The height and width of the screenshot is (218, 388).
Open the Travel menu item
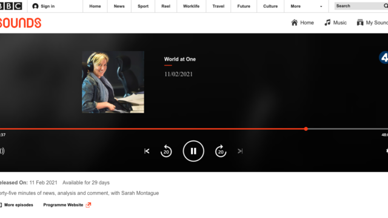tap(218, 6)
